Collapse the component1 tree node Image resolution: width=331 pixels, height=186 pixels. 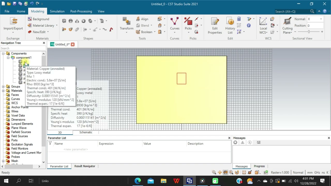tap(8, 58)
